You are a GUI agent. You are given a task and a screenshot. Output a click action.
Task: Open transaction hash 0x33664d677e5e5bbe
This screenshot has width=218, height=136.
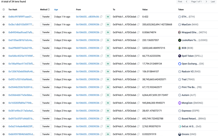[21, 95]
